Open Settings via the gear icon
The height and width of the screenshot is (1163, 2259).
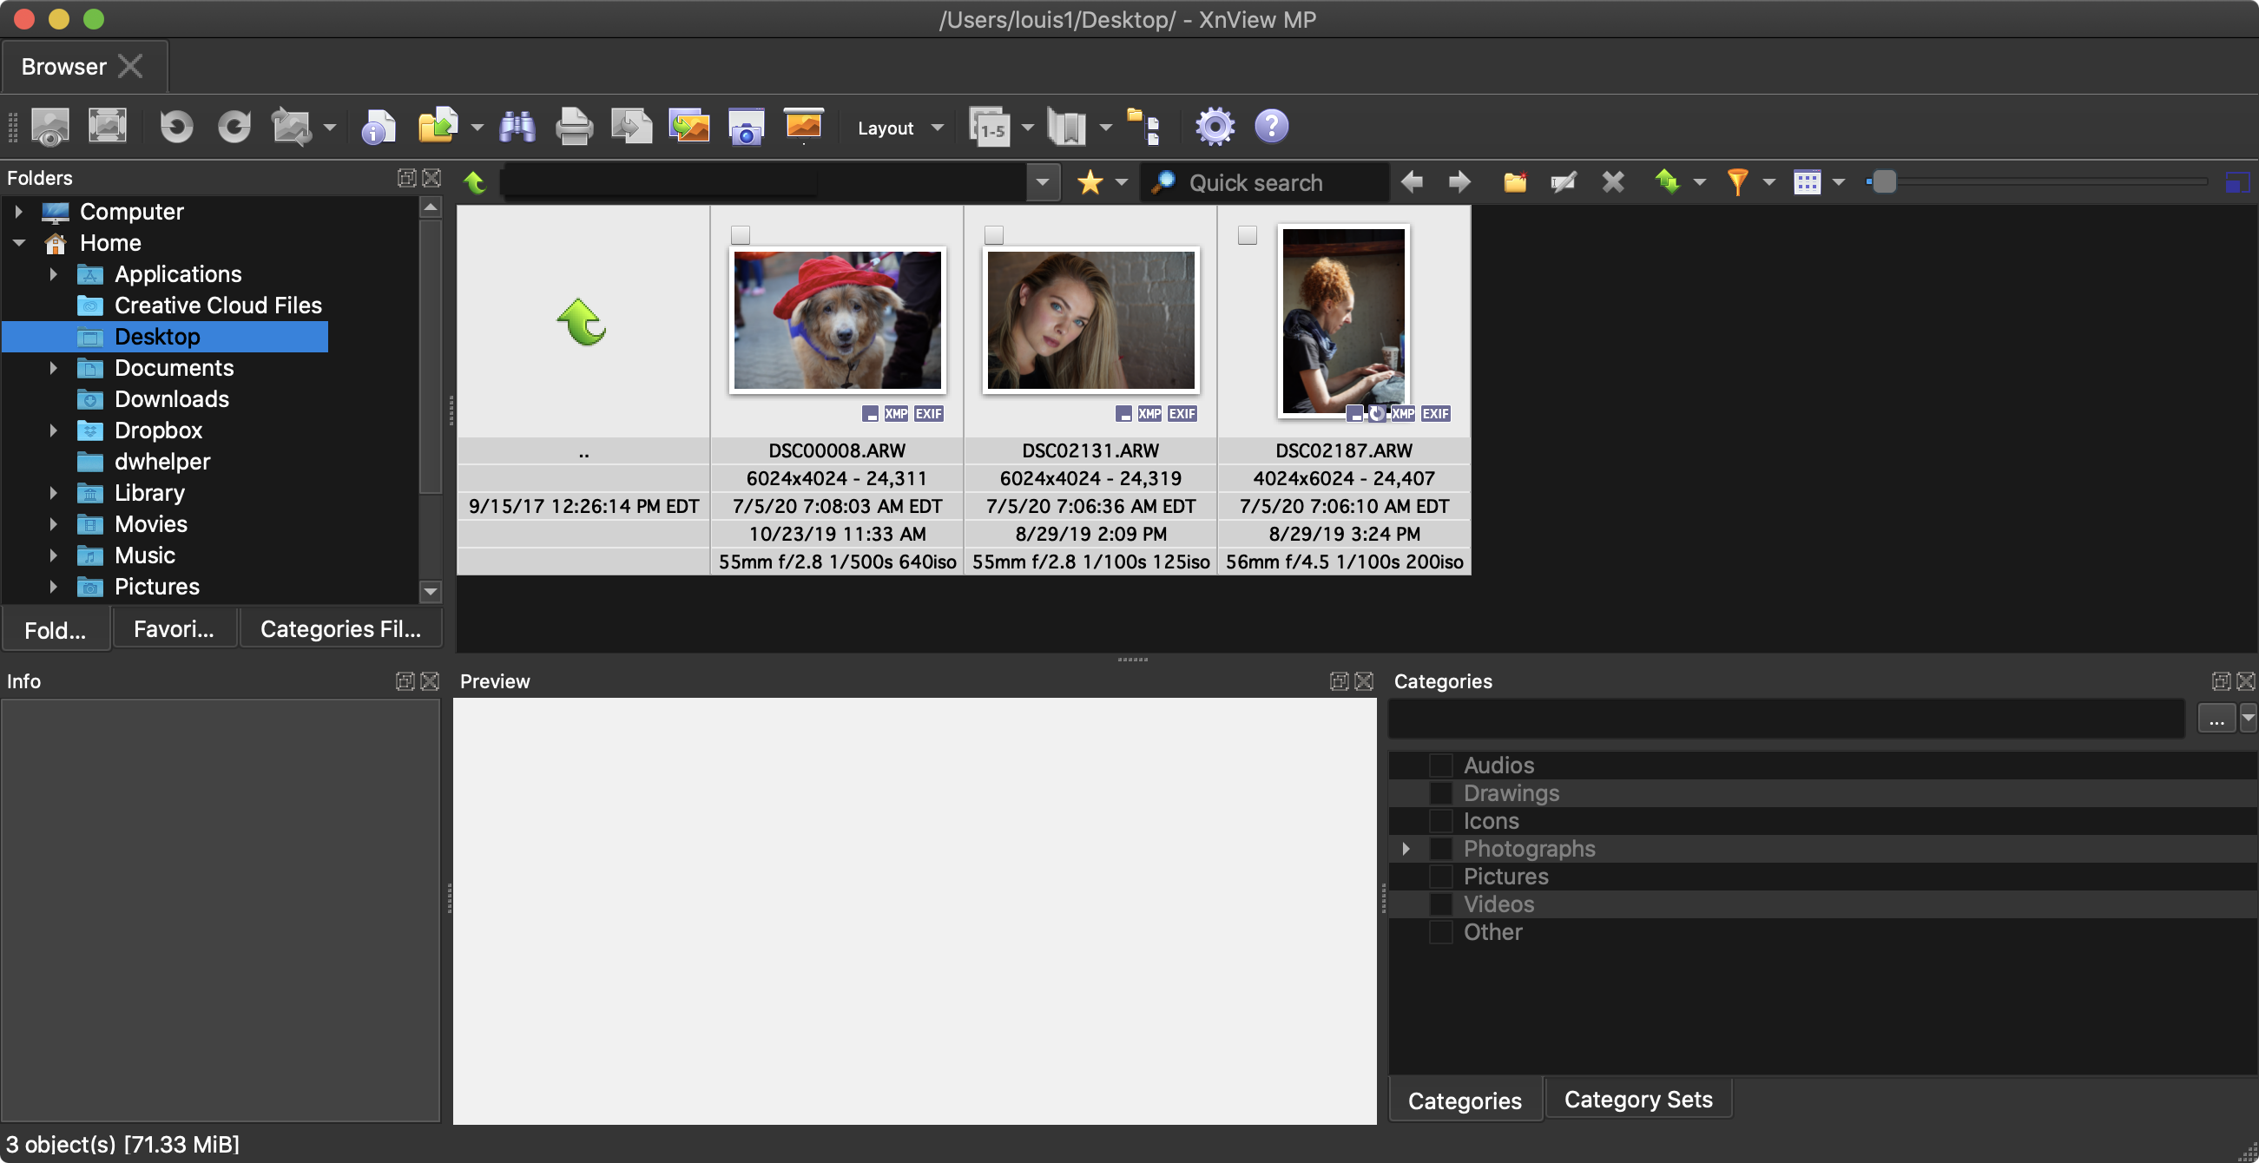tap(1215, 127)
